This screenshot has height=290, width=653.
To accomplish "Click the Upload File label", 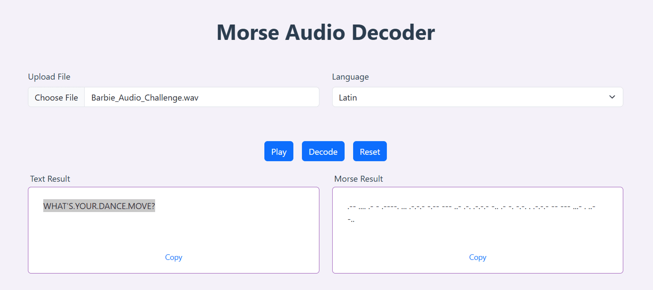I will (49, 77).
